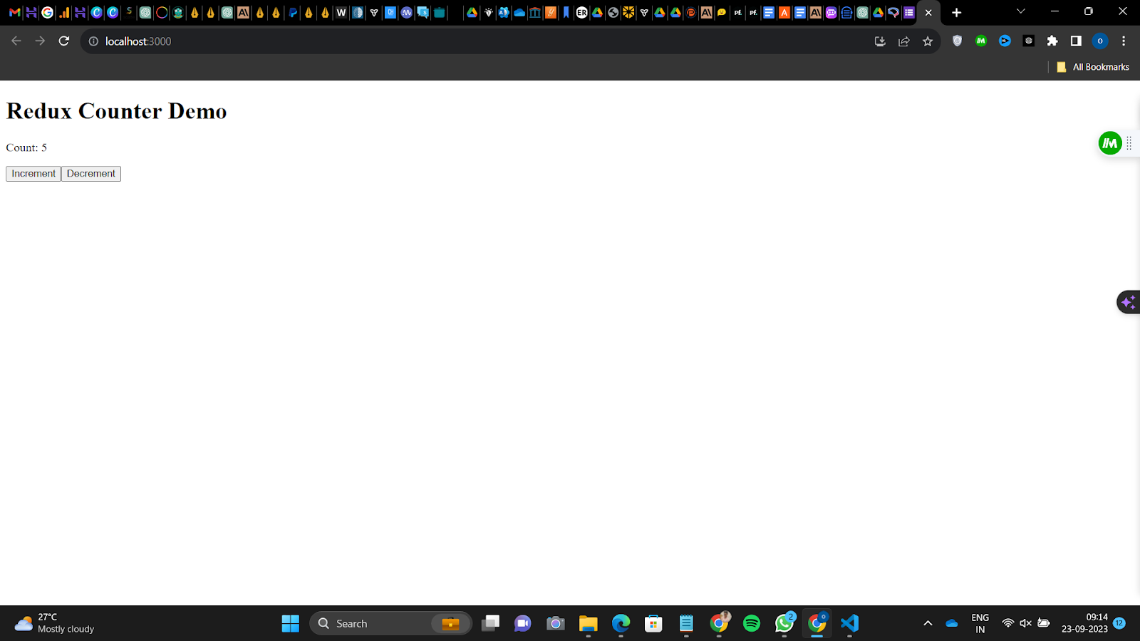1140x641 pixels.
Task: Launch Visual Studio Code from taskbar
Action: 849,624
